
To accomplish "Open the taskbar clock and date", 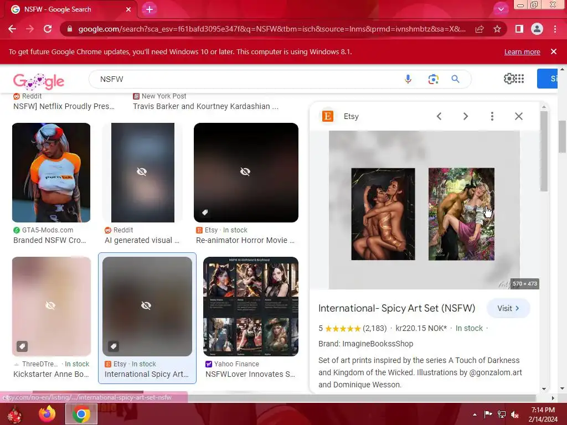I will coord(543,414).
